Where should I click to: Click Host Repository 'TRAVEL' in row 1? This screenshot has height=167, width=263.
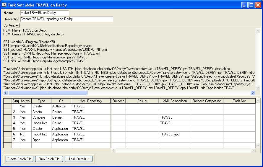tap(91, 106)
